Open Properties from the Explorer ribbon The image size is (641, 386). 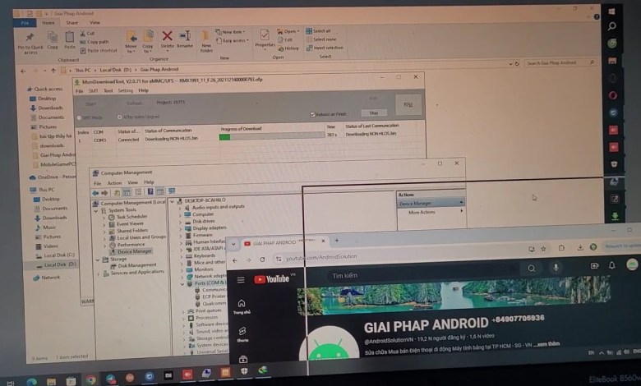(x=265, y=39)
